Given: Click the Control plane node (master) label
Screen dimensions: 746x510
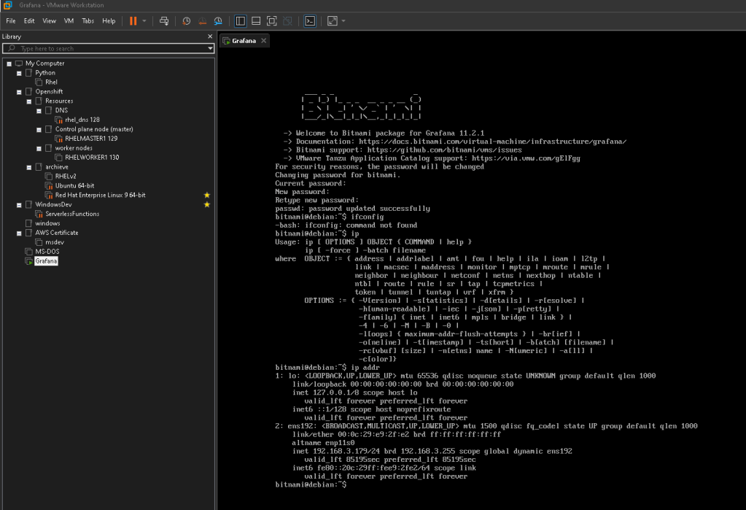Looking at the screenshot, I should click(x=94, y=129).
